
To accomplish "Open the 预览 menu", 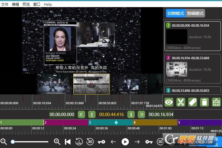I will tap(26, 4).
